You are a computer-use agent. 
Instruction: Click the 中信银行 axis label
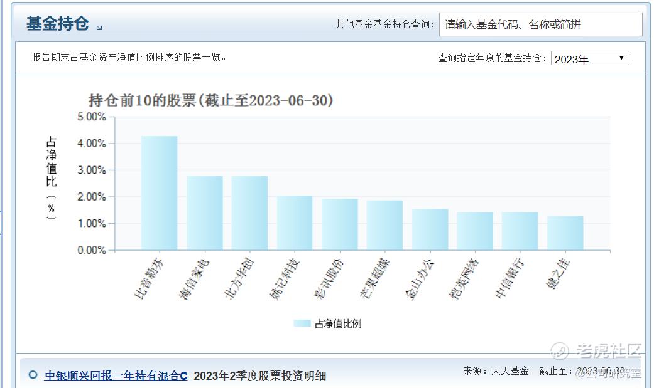pyautogui.click(x=510, y=278)
